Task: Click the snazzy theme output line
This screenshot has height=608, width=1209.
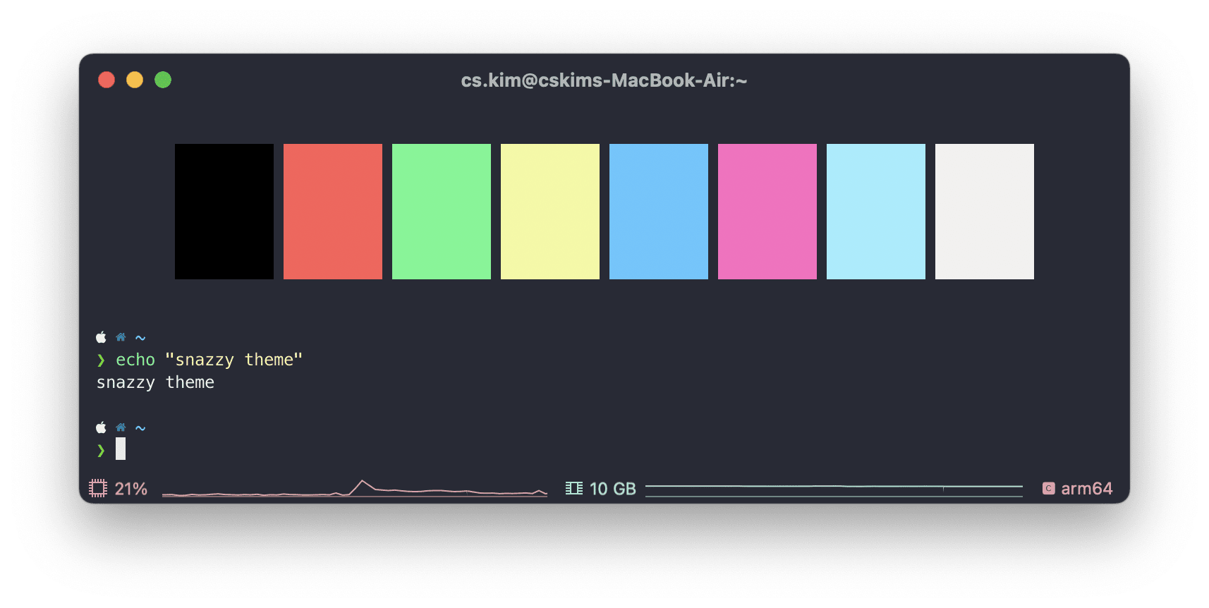Action: tap(155, 382)
